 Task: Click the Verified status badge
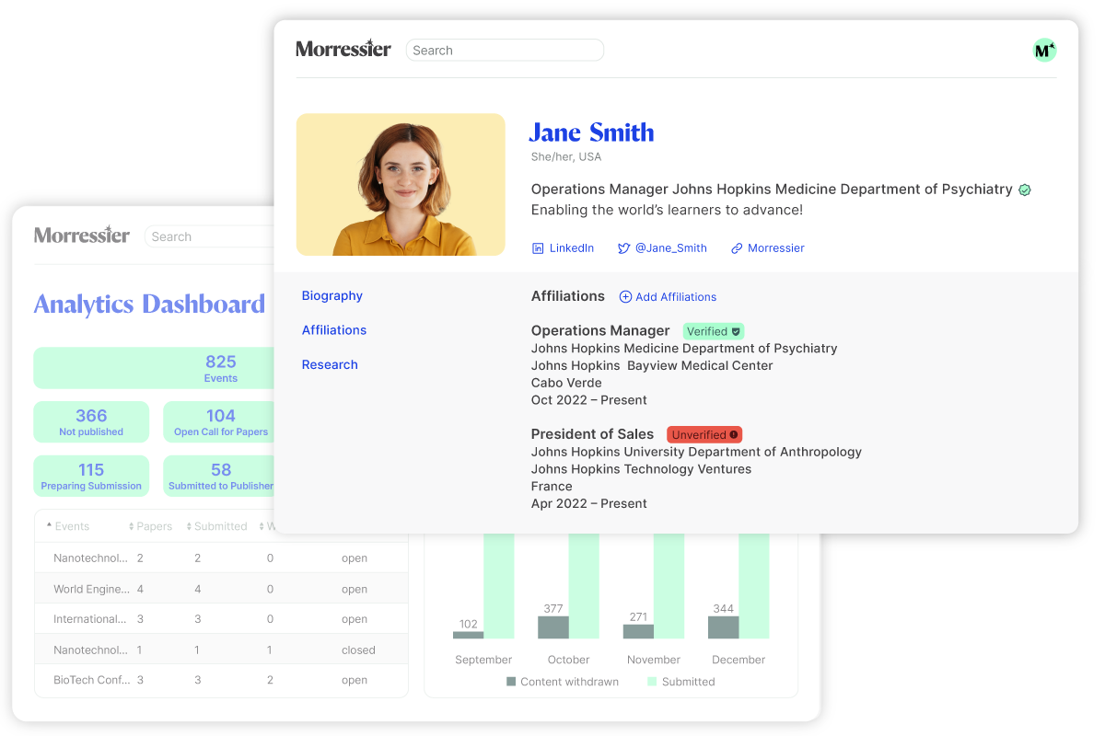(714, 331)
